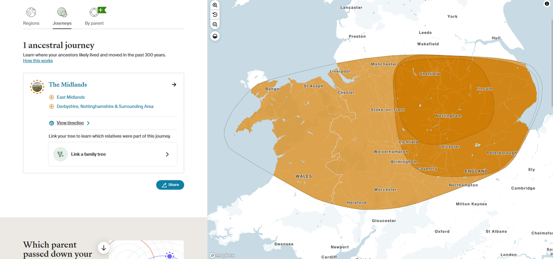The image size is (553, 259).
Task: Click Peterborough label on map
Action: click(502, 153)
